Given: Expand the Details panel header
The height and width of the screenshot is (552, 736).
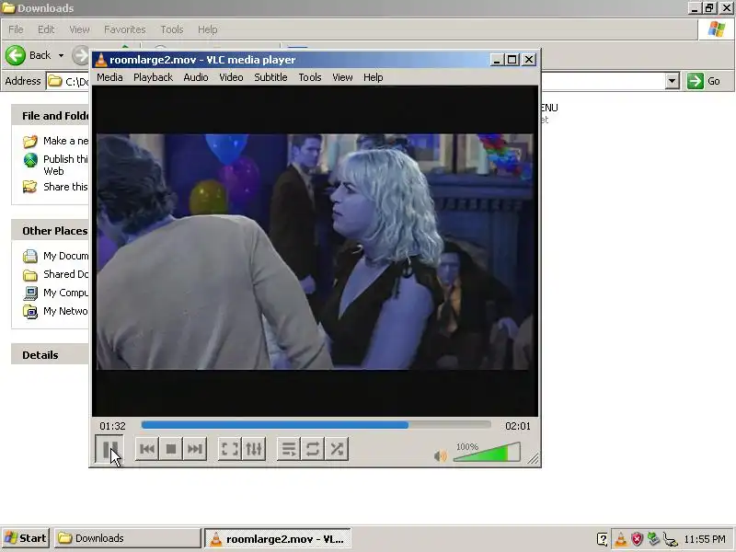Looking at the screenshot, I should [51, 355].
